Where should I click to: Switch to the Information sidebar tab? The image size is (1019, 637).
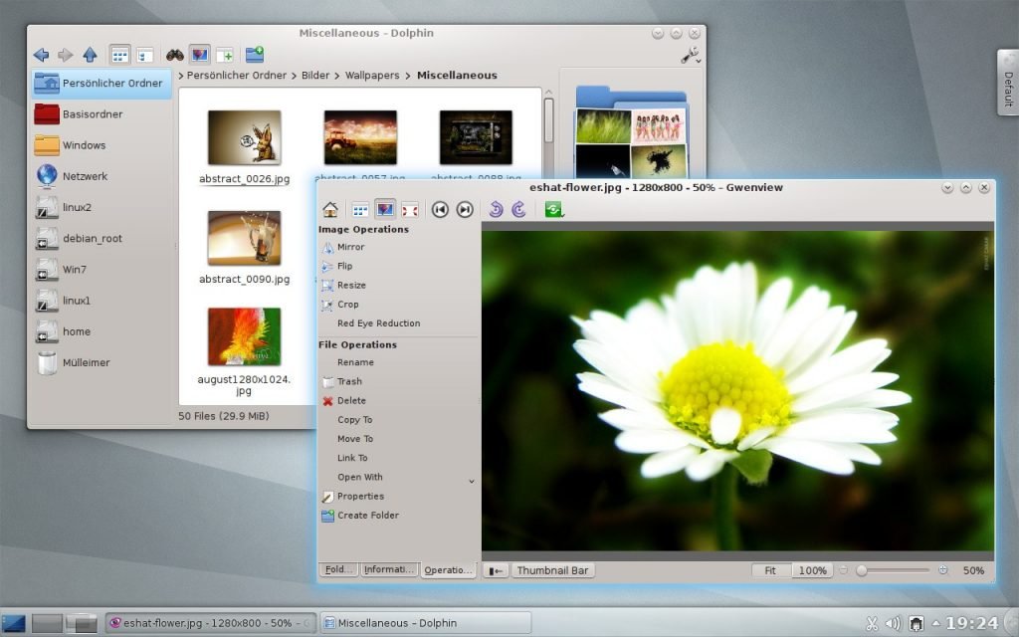tap(388, 569)
